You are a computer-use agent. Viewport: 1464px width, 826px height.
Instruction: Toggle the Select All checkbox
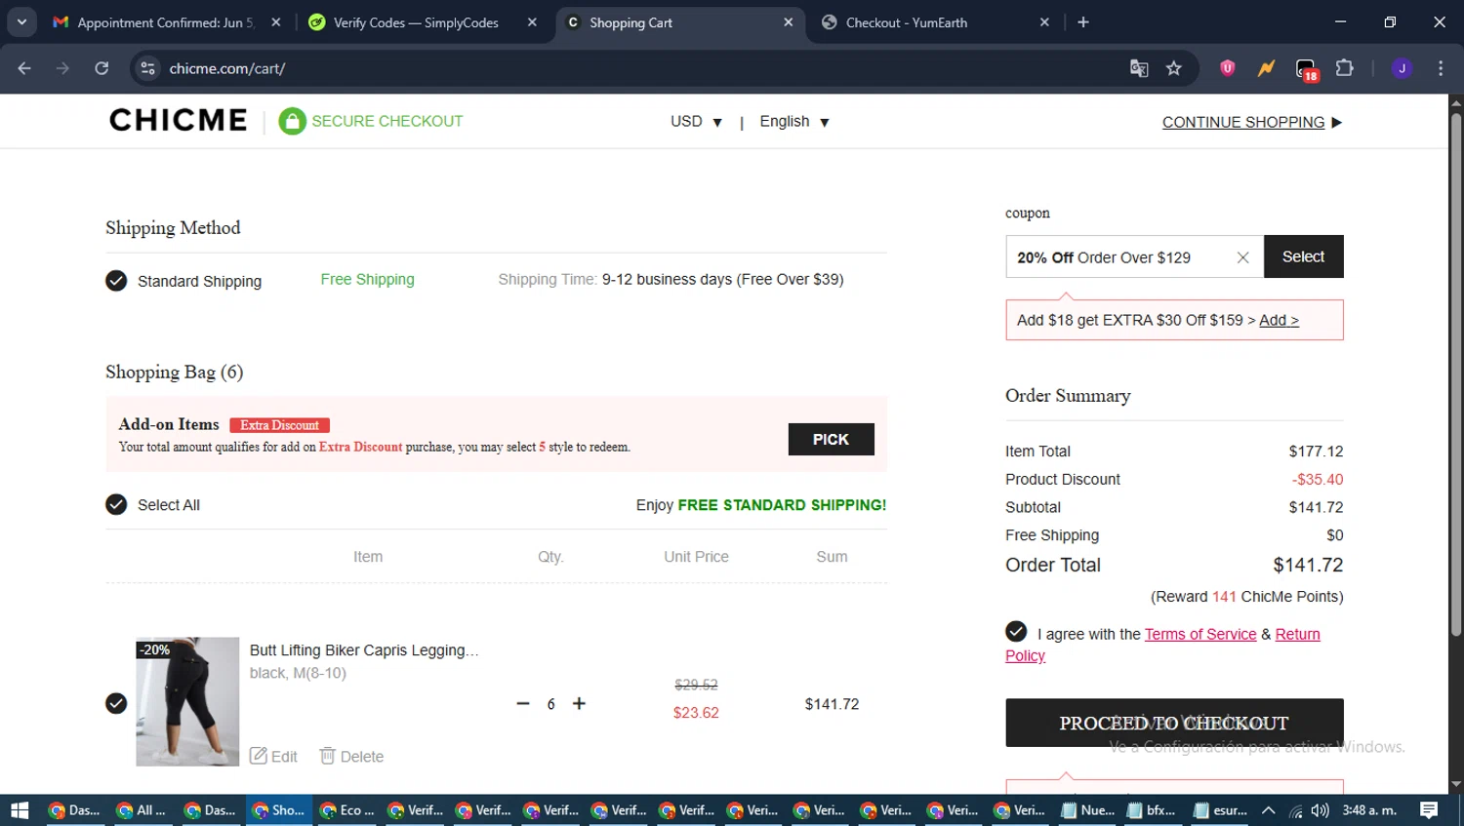tap(116, 504)
